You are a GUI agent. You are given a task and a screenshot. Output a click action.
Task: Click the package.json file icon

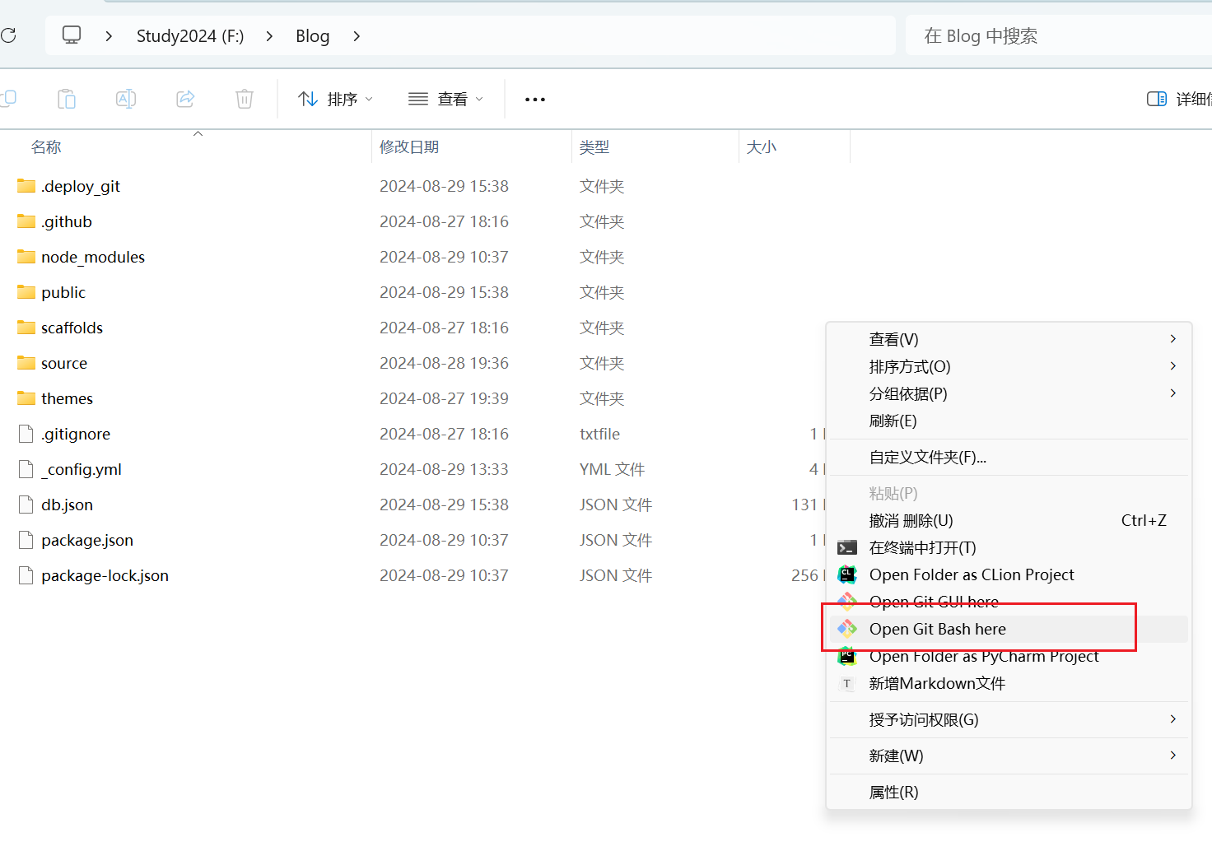26,540
